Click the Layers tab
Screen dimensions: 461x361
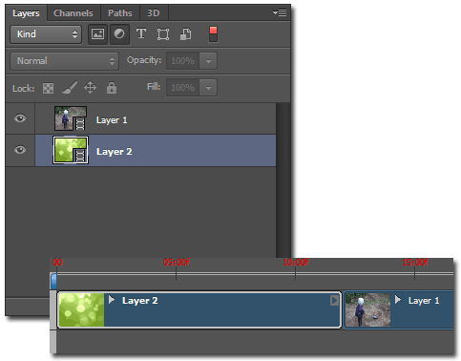[x=26, y=13]
